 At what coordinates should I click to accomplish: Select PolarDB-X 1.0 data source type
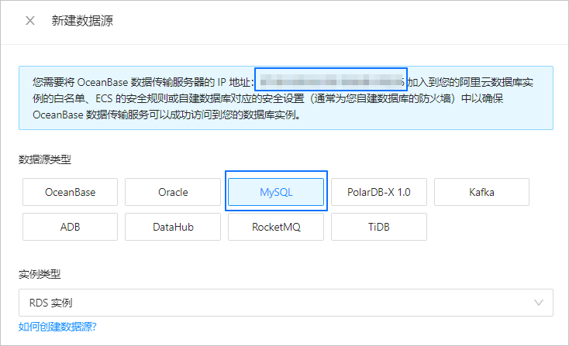point(379,192)
